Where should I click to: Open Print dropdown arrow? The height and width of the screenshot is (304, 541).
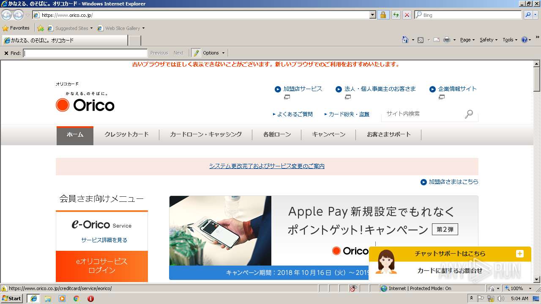coord(454,40)
